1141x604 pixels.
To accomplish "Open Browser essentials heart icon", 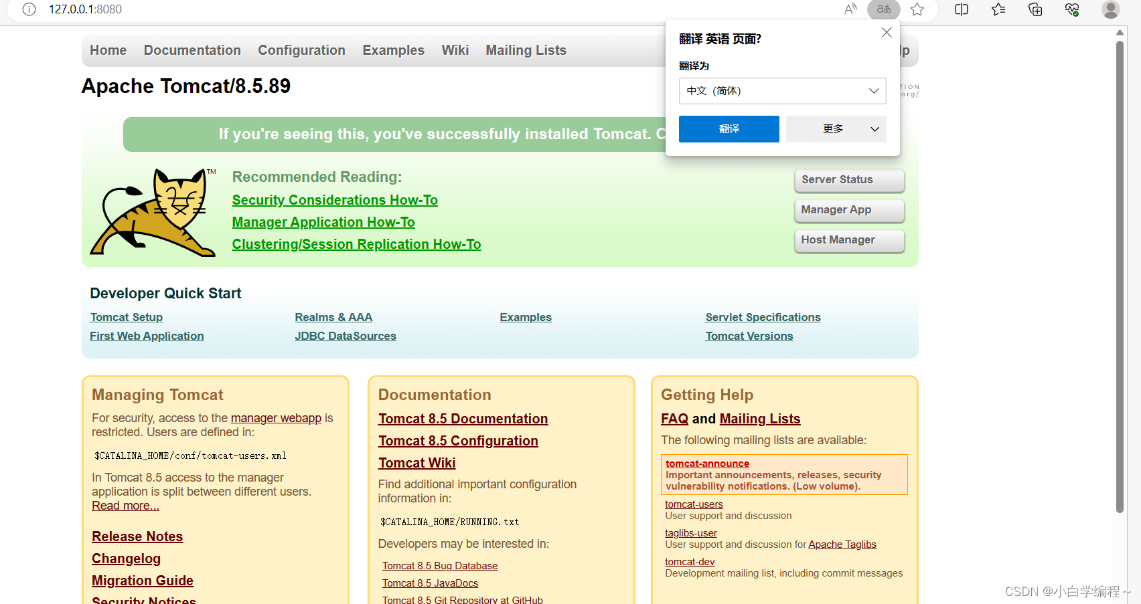I will [1072, 9].
